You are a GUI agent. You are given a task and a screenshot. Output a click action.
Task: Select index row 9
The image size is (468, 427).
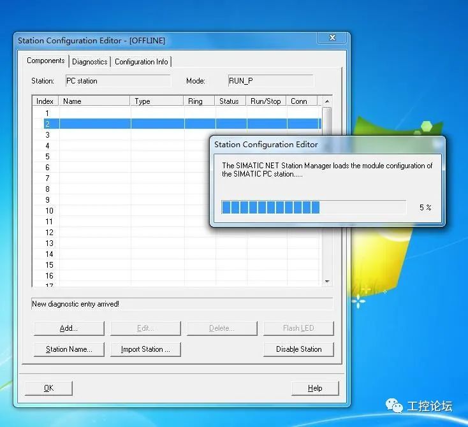[x=121, y=200]
